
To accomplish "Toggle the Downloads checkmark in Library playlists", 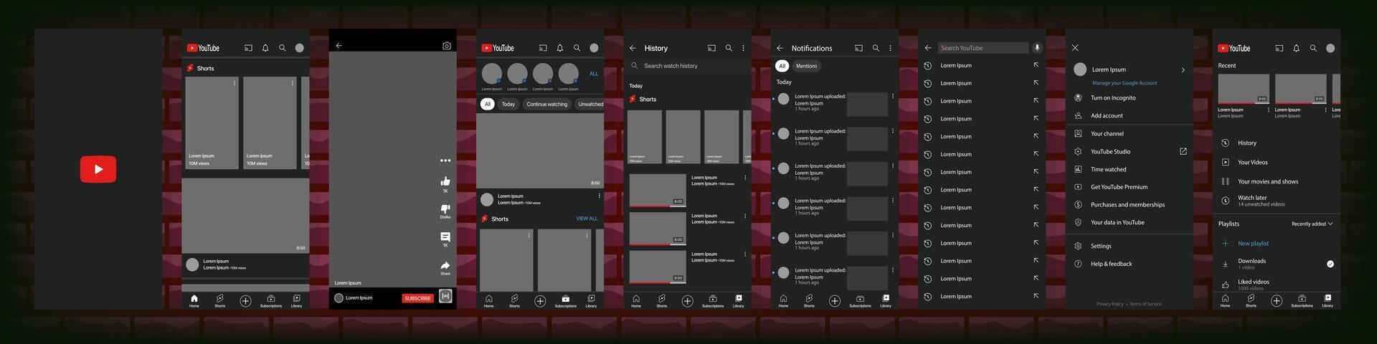I will click(x=1330, y=264).
